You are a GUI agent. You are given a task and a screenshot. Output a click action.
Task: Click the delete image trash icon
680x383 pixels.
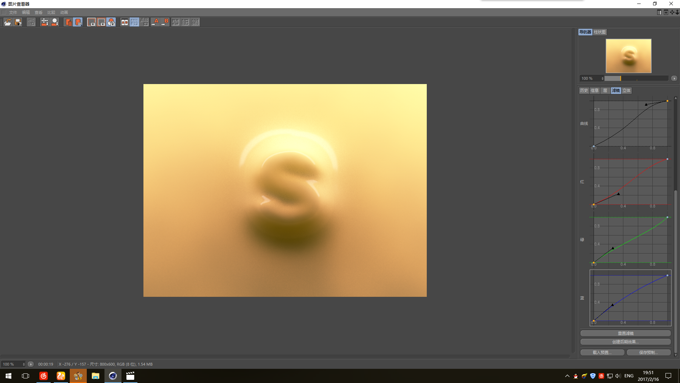[68, 22]
